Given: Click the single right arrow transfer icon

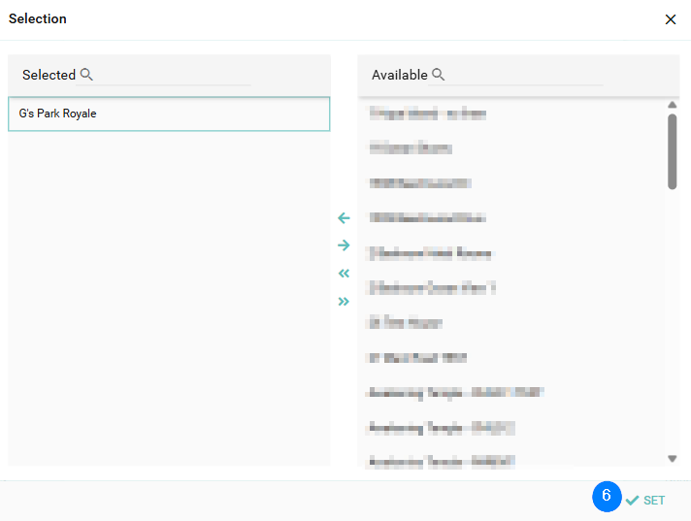Looking at the screenshot, I should click(344, 245).
